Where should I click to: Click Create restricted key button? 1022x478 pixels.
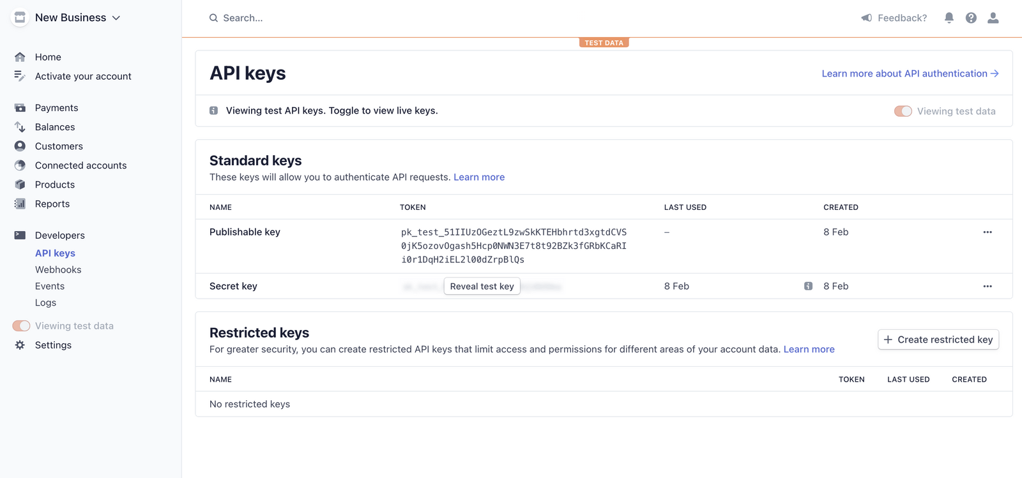click(938, 340)
